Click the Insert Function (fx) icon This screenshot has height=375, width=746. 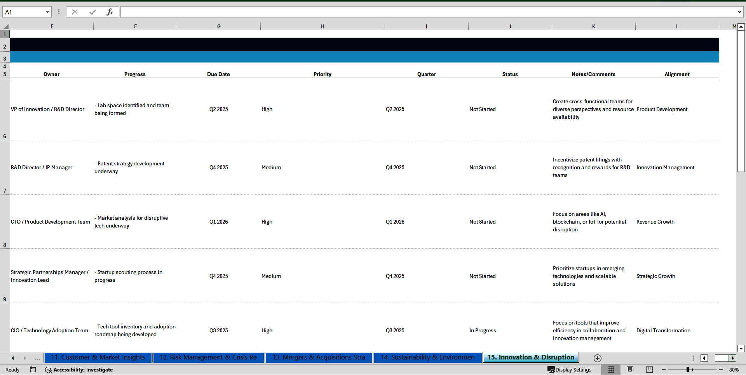(110, 12)
